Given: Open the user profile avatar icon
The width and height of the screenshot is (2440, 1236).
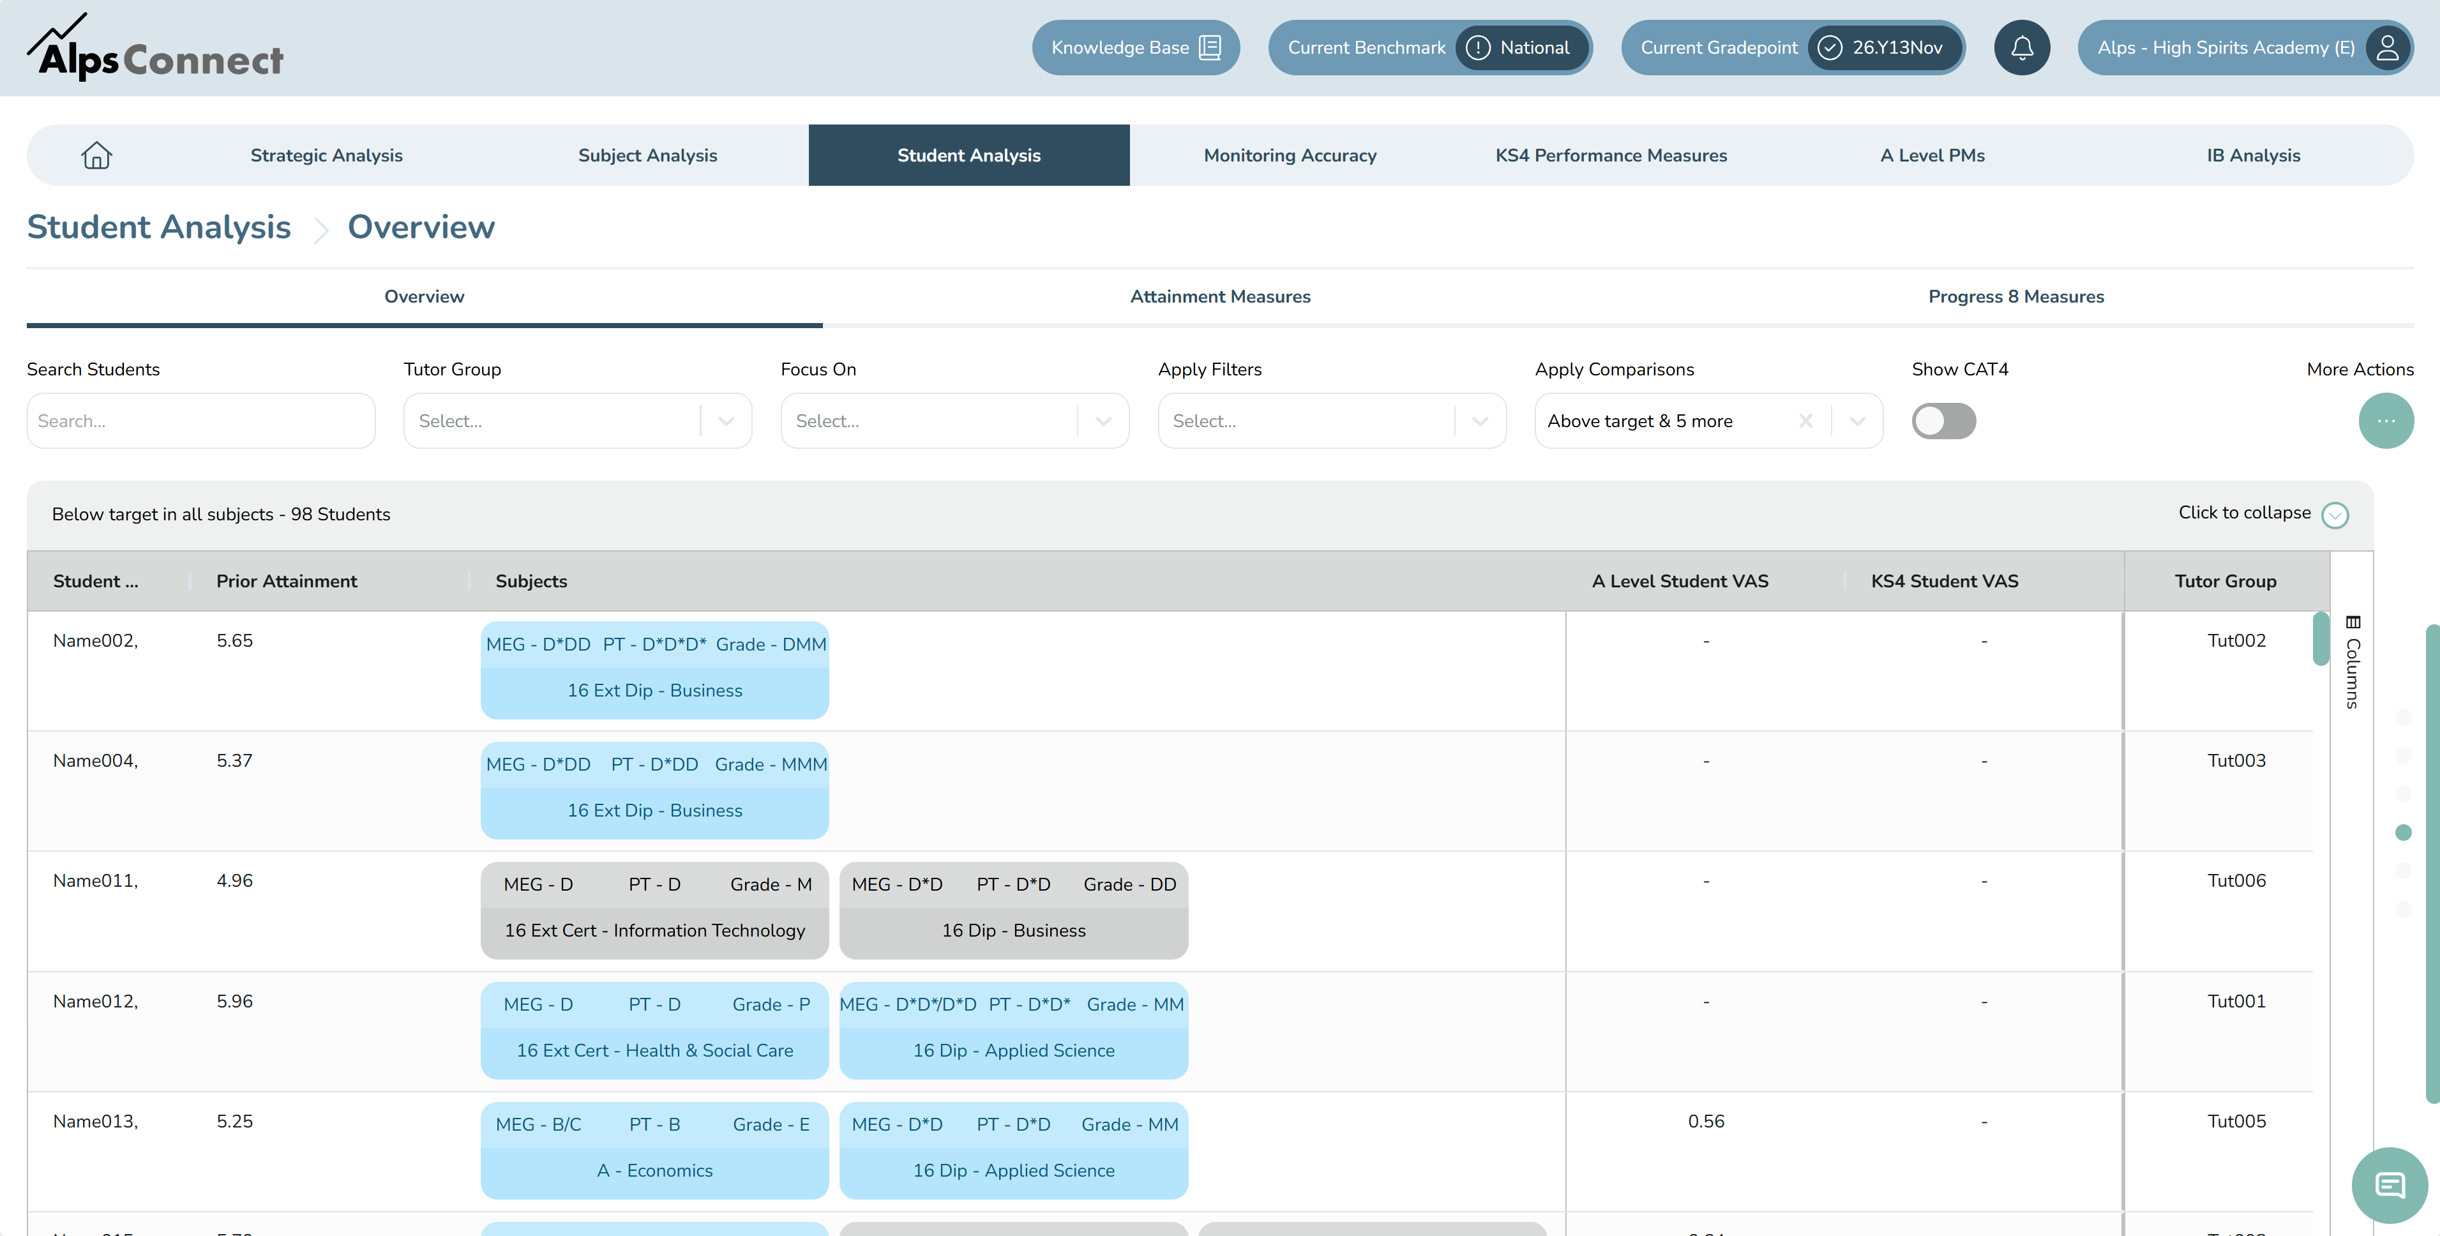Looking at the screenshot, I should click(x=2387, y=47).
